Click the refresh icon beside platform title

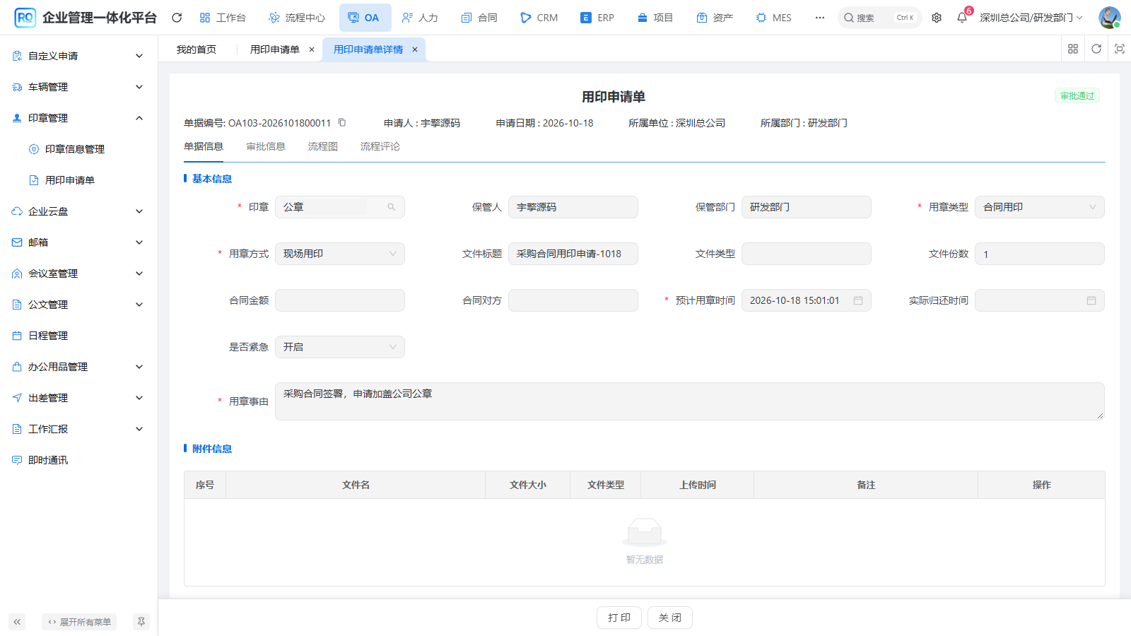177,18
